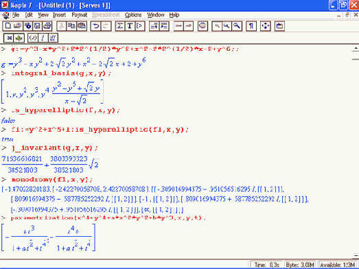Image resolution: width=359 pixels, height=269 pixels.
Task: Click the j-invariant fraction output
Action: pos(50,165)
